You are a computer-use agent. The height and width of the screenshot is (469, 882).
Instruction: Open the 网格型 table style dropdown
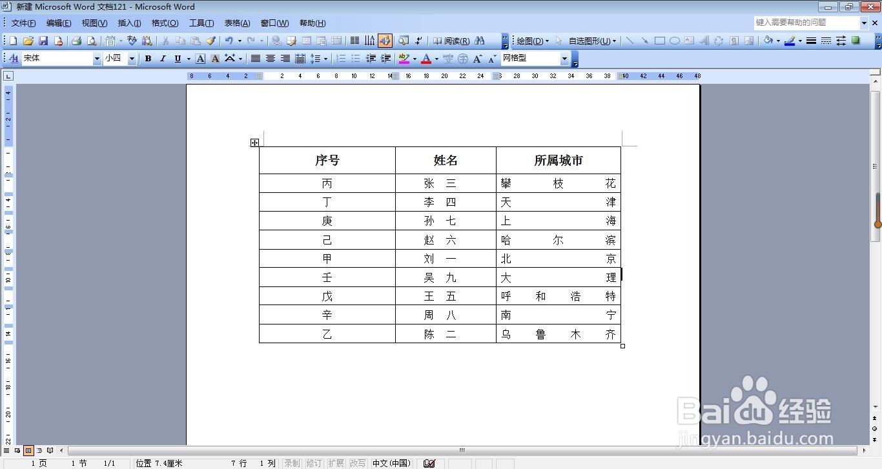[565, 58]
